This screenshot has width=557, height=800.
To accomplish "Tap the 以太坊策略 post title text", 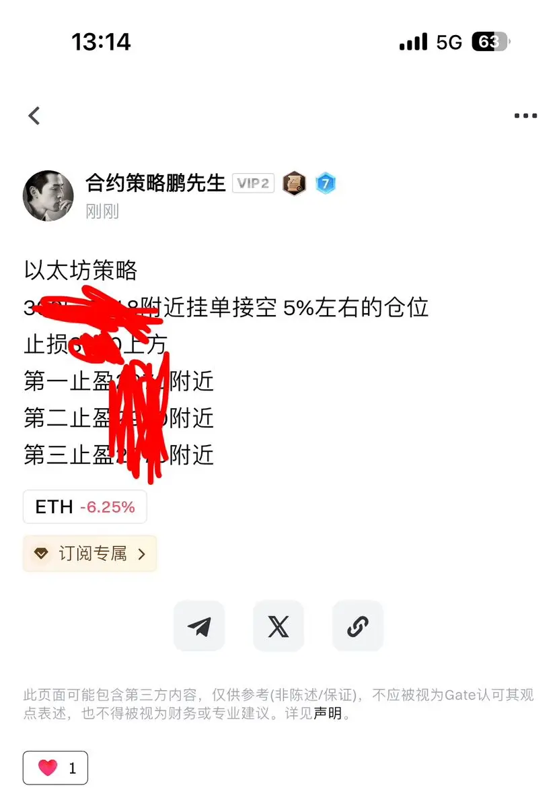I will tap(81, 271).
